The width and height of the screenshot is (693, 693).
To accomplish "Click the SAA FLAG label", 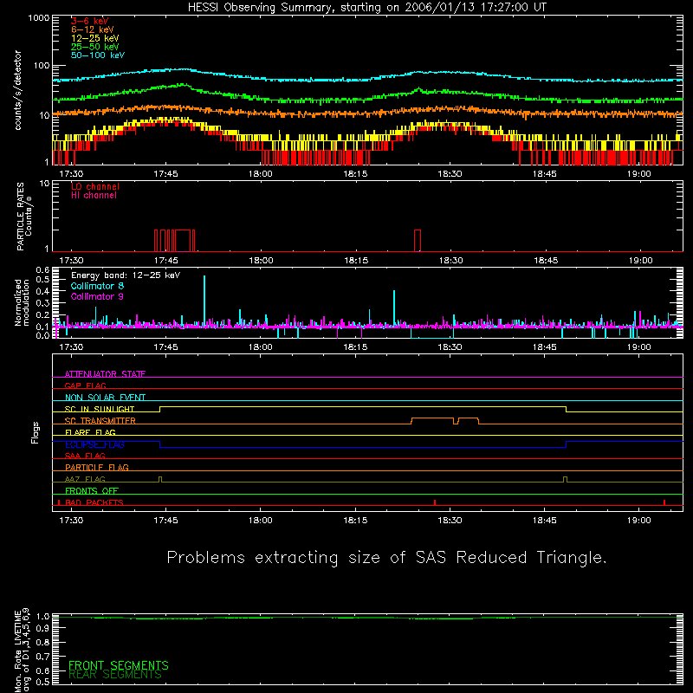I will click(x=85, y=456).
